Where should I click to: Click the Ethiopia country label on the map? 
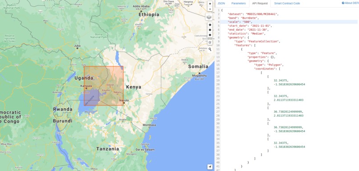(149, 15)
